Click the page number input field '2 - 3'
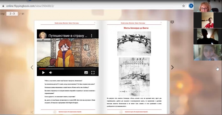 point(12,13)
